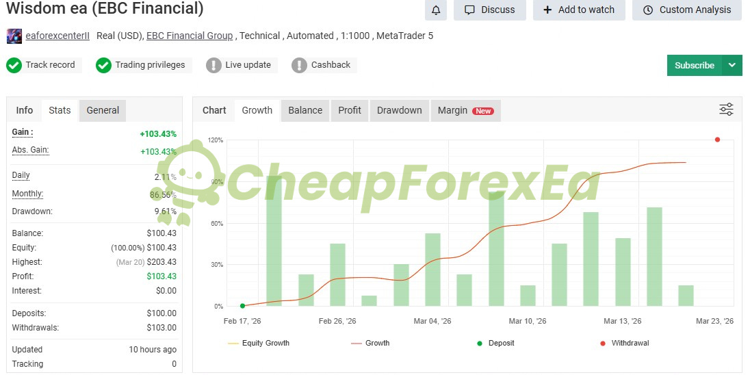
Task: Expand the Subscribe dropdown arrow
Action: coord(732,66)
